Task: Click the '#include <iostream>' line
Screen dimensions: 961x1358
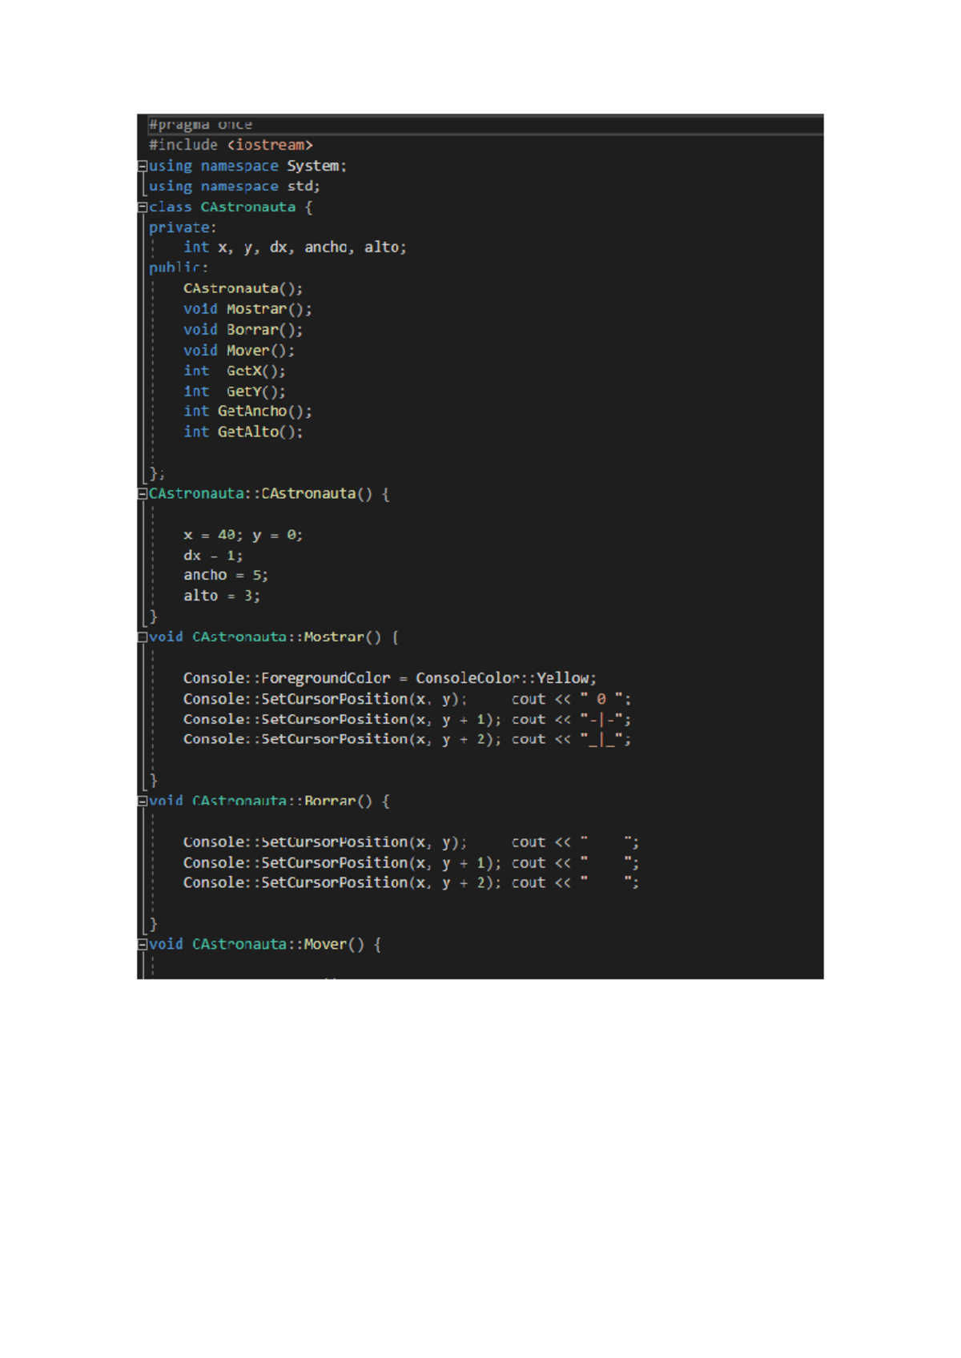Action: pyautogui.click(x=231, y=145)
